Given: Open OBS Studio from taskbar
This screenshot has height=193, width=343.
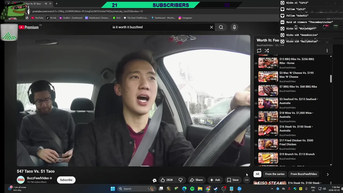Looking at the screenshot, I should click(223, 189).
